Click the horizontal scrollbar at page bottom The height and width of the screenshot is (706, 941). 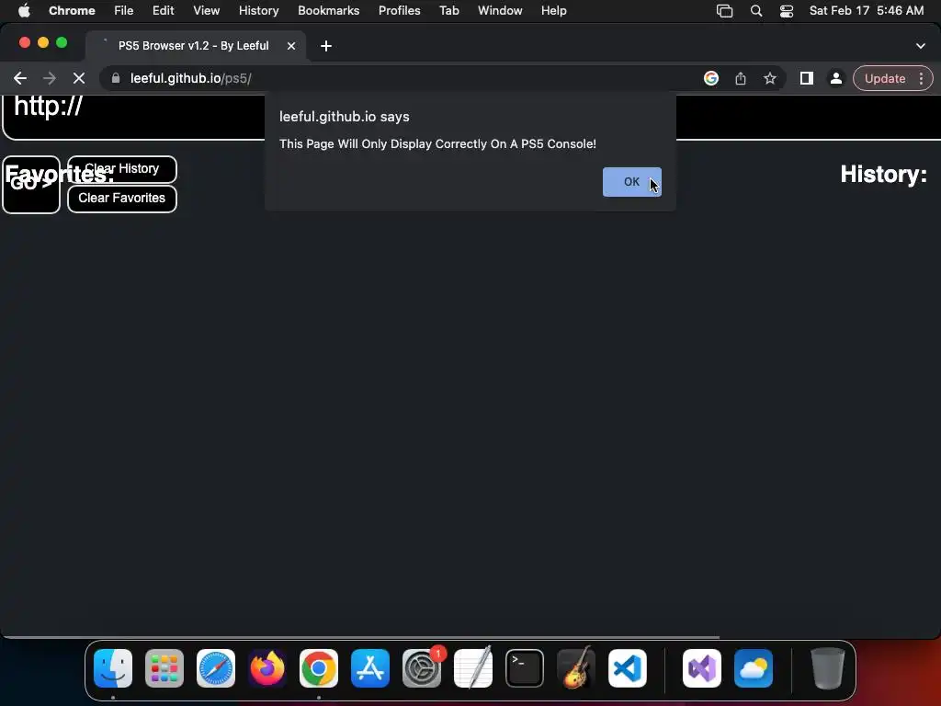tap(360, 637)
